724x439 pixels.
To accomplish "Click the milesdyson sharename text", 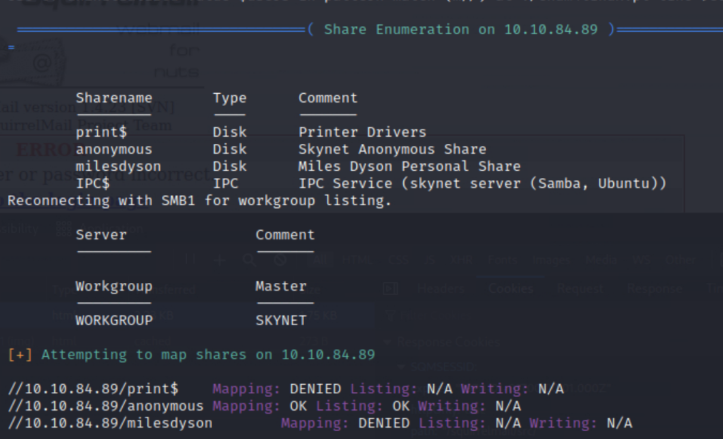I will pyautogui.click(x=118, y=166).
